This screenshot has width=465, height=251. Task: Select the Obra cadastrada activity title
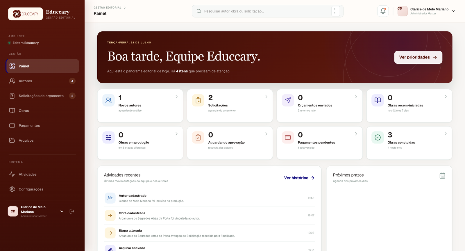click(x=132, y=213)
